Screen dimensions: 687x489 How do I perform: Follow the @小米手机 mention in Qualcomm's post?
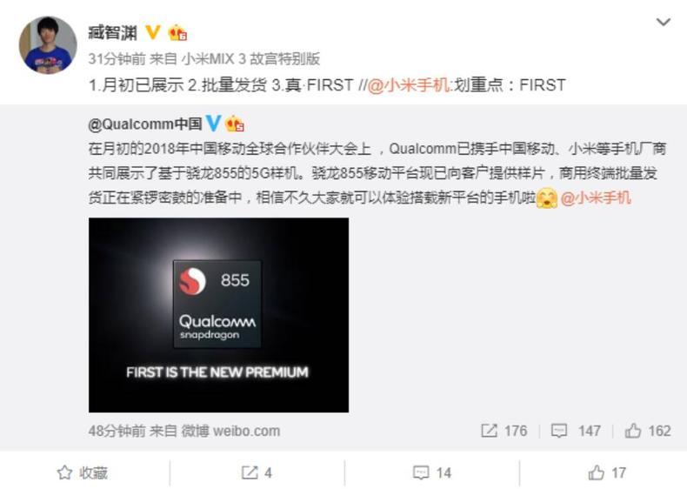pos(596,198)
